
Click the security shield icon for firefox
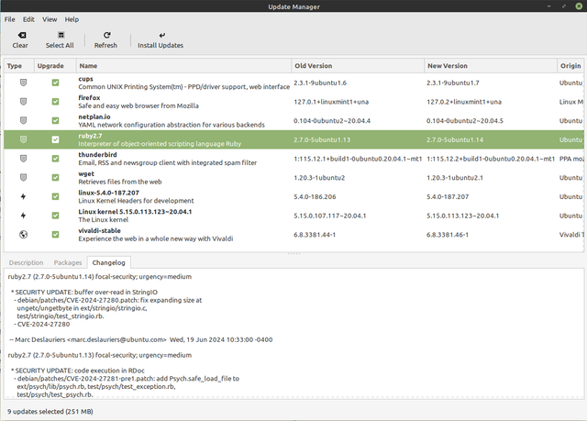(x=23, y=102)
